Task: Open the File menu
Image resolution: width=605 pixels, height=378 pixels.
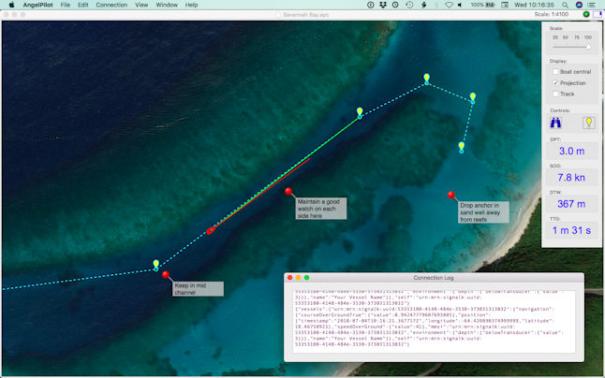Action: tap(66, 5)
